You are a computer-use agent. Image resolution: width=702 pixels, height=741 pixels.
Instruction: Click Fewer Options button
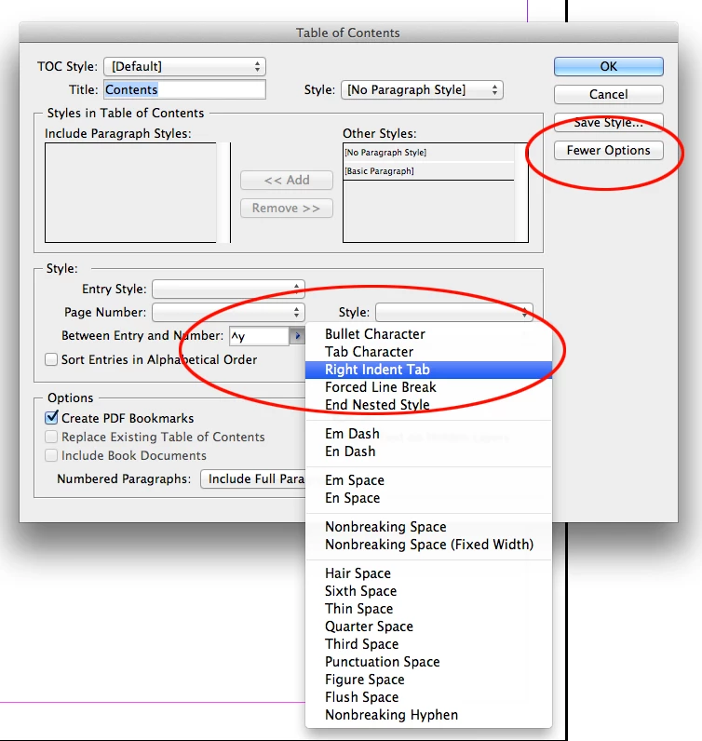(608, 150)
